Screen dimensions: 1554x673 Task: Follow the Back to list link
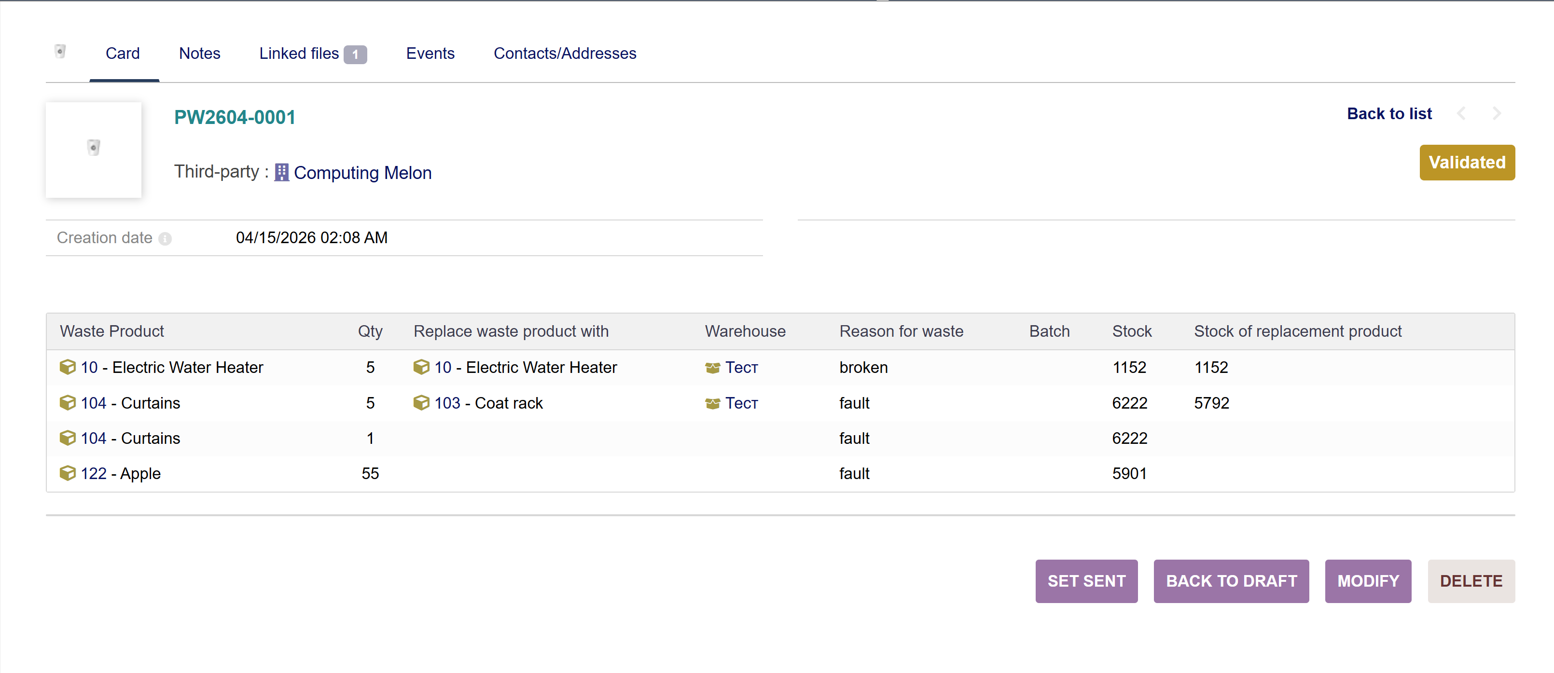(x=1389, y=114)
